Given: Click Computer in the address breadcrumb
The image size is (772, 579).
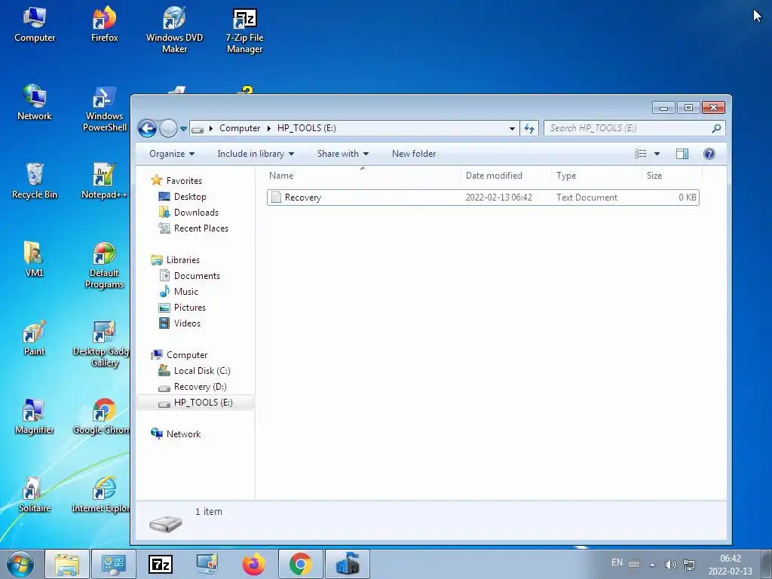Looking at the screenshot, I should click(x=240, y=128).
